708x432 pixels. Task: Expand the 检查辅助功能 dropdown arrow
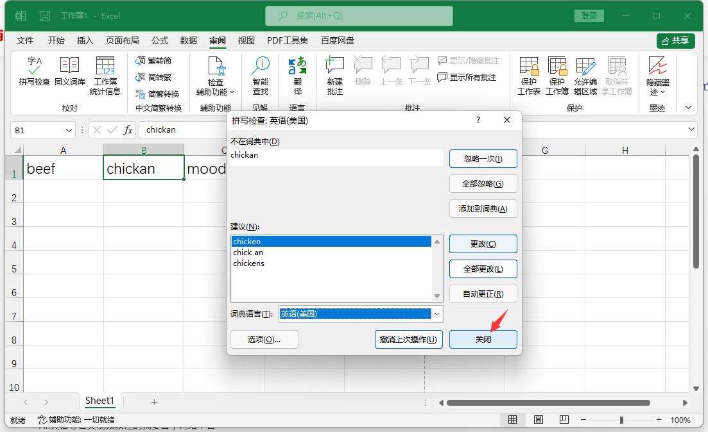click(x=232, y=92)
